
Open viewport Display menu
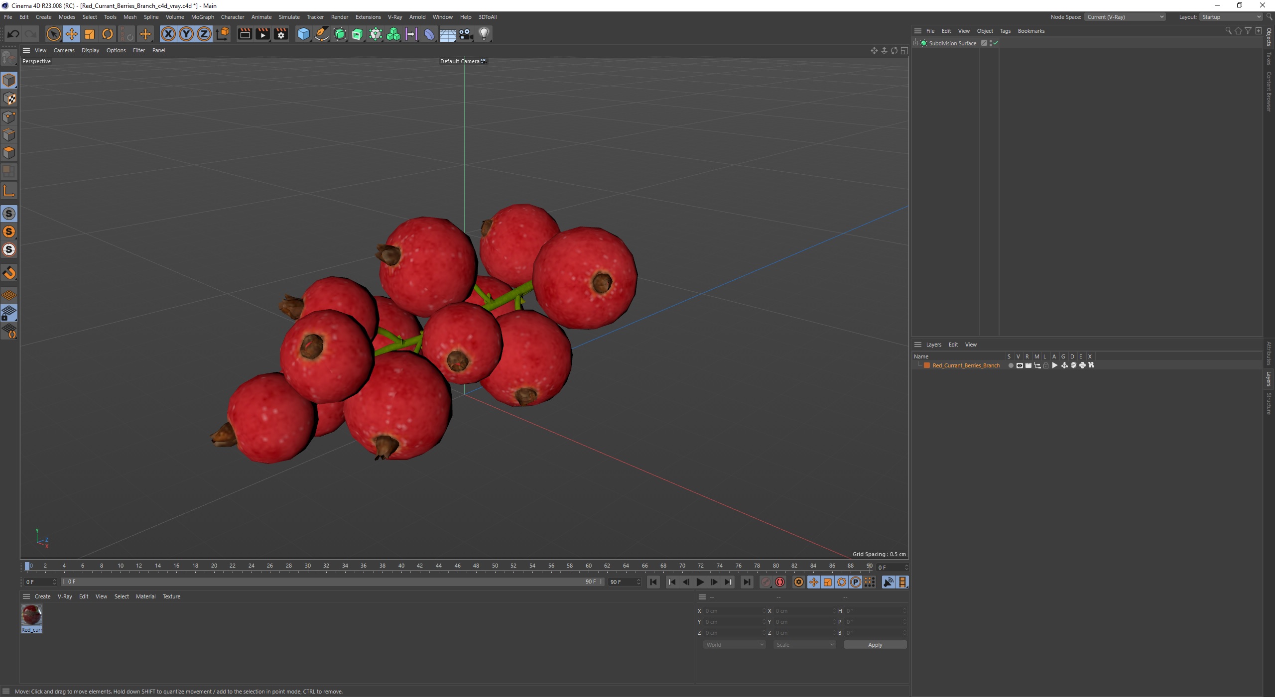pos(90,50)
